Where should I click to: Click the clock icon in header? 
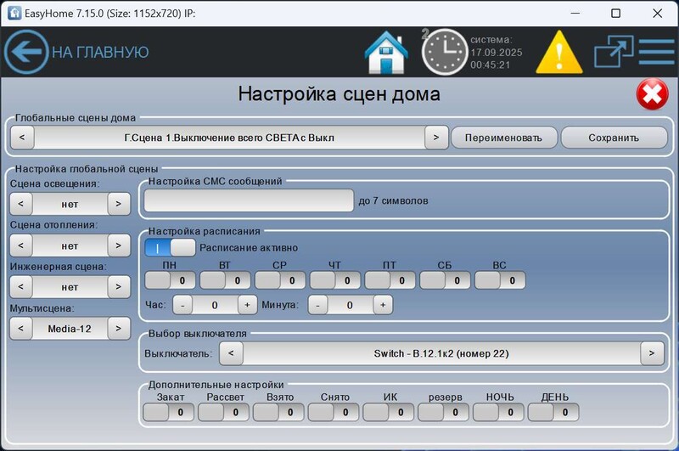445,52
